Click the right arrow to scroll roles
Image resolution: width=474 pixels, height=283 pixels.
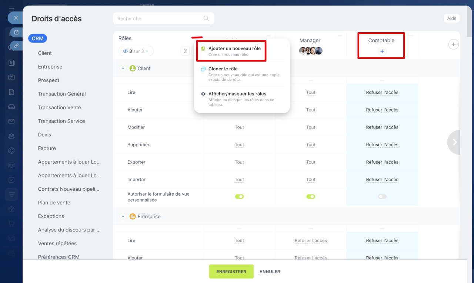pos(454,142)
